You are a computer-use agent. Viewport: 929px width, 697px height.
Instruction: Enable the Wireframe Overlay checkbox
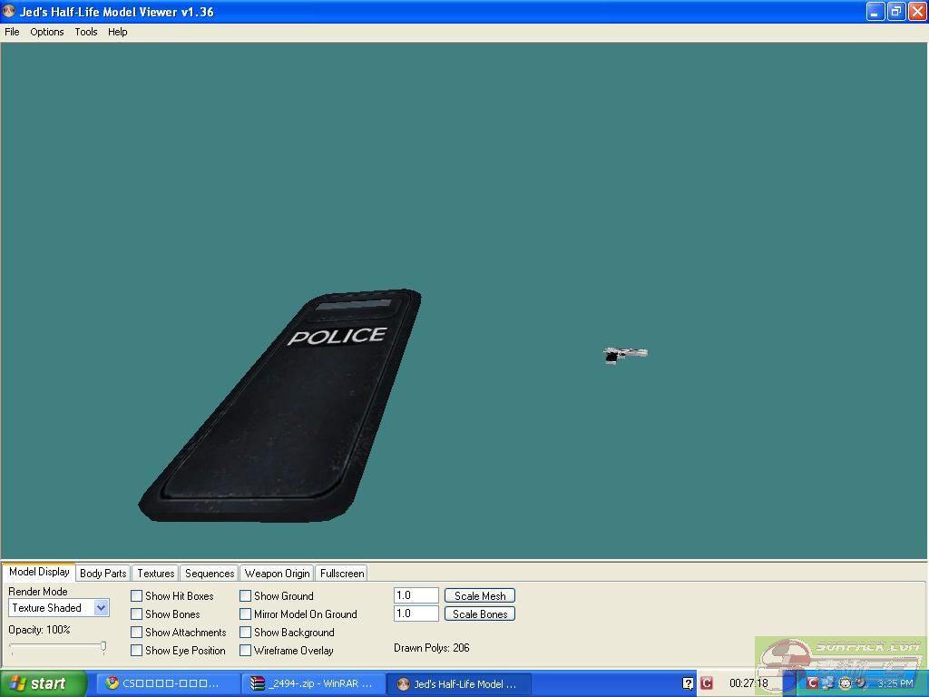click(246, 651)
